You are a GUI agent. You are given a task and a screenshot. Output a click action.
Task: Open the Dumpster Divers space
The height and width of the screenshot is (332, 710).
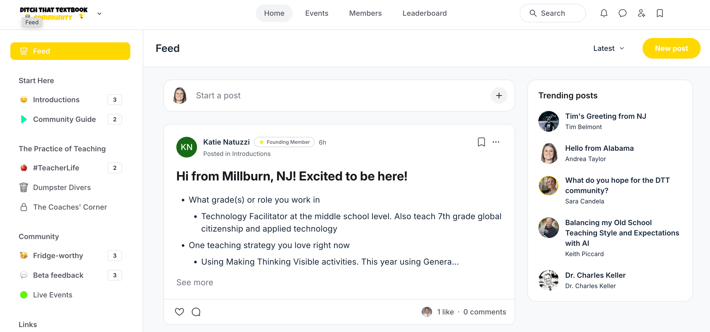(x=62, y=187)
